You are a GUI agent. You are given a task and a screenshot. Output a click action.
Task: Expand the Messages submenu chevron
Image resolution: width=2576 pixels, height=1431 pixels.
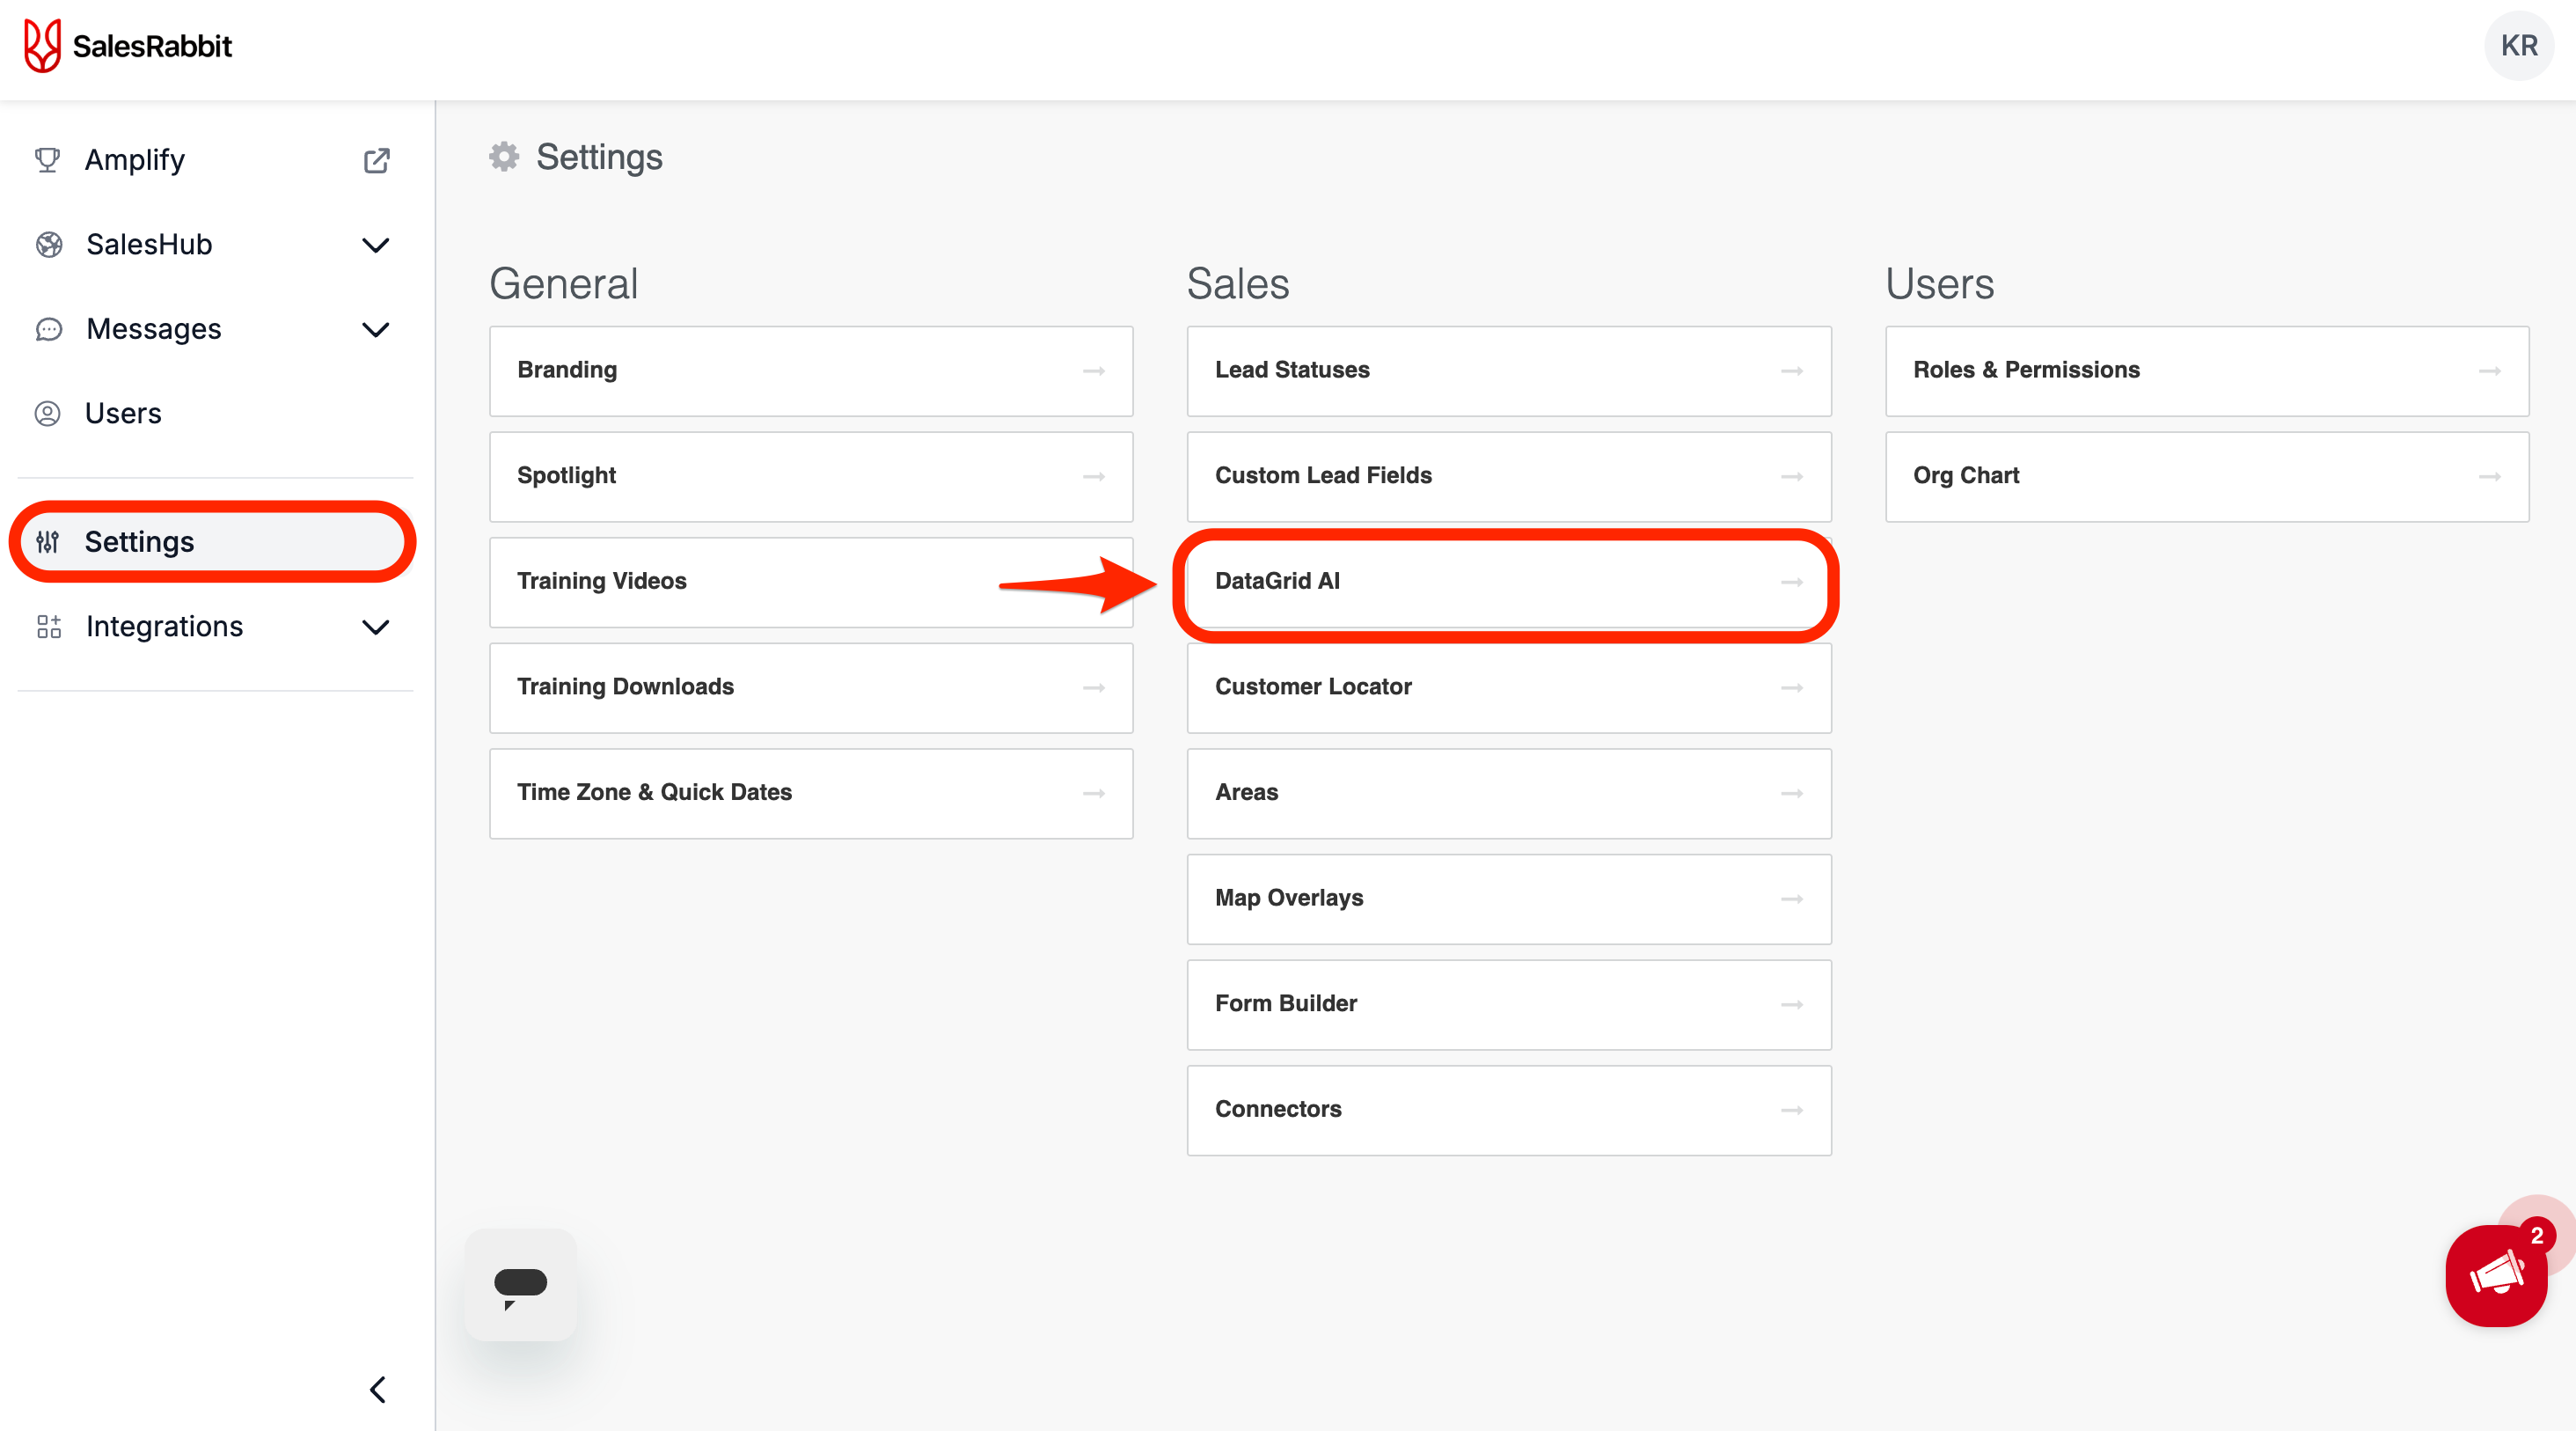pyautogui.click(x=375, y=329)
